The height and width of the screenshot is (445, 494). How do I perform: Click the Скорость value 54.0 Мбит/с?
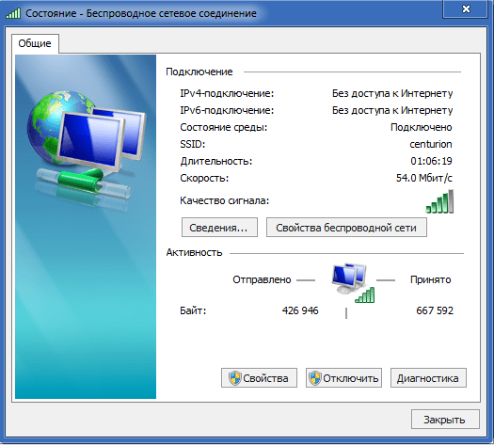(x=424, y=178)
